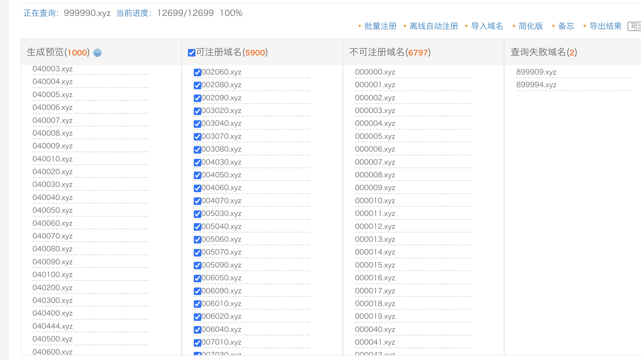Open the 批量注册 link
The height and width of the screenshot is (360, 641).
click(380, 26)
